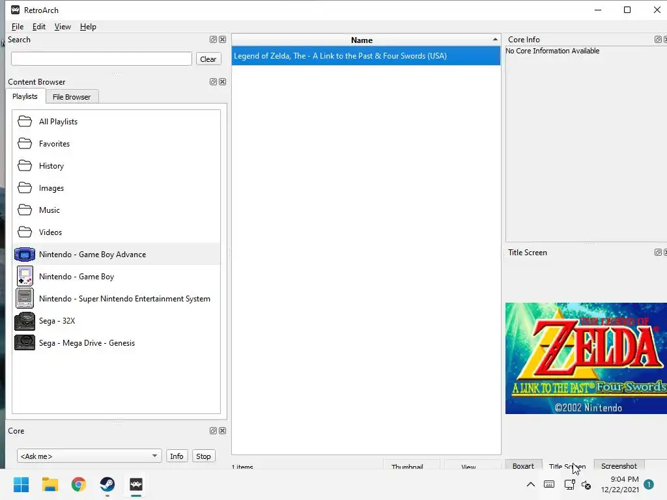Click the RetroArch taskbar icon
Image resolution: width=667 pixels, height=500 pixels.
point(136,484)
